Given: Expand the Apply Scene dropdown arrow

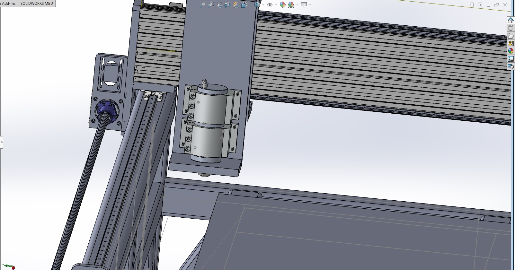Looking at the screenshot, I should [x=297, y=5].
